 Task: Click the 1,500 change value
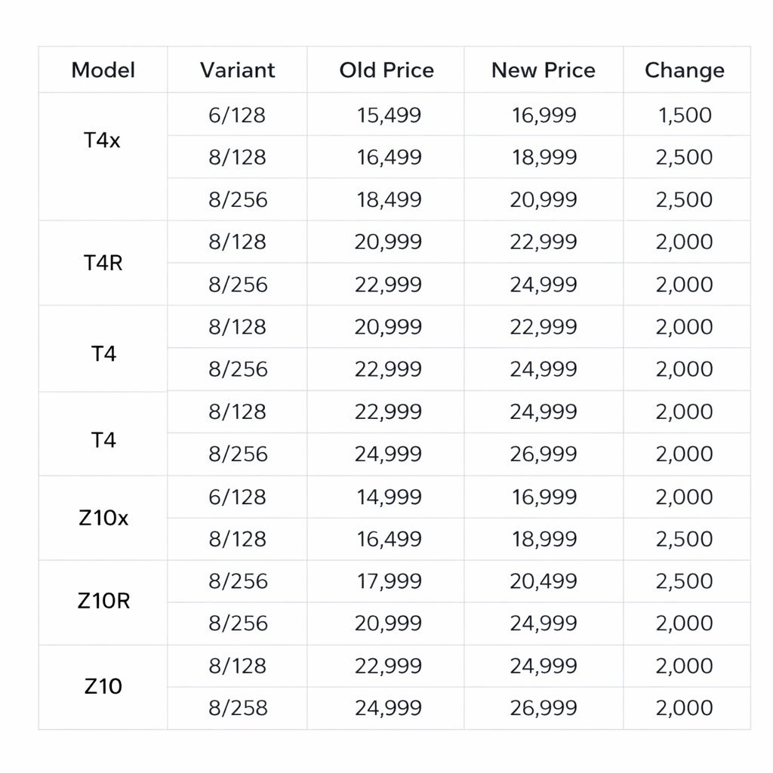[685, 115]
